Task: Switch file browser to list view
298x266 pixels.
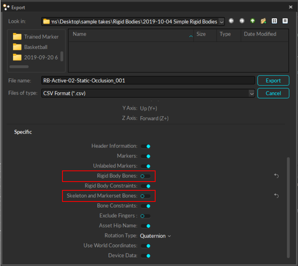Action: 274,21
